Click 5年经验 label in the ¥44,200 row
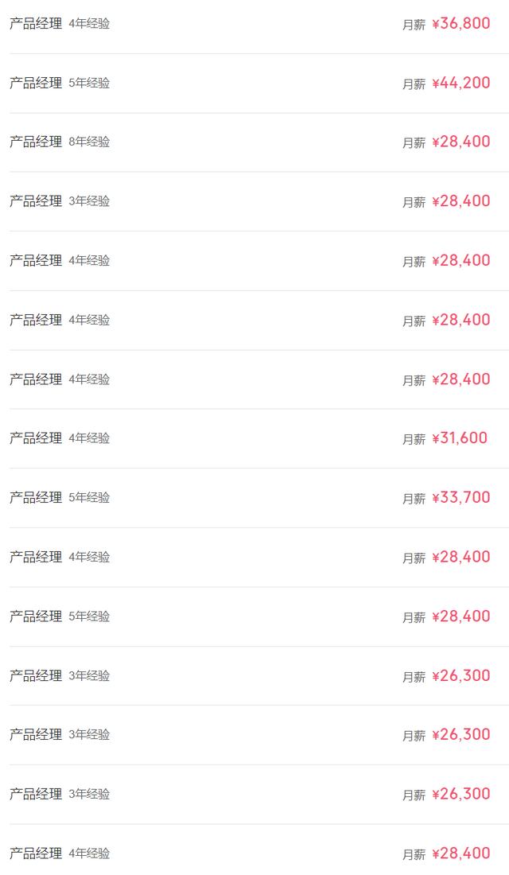Image resolution: width=509 pixels, height=875 pixels. 89,84
